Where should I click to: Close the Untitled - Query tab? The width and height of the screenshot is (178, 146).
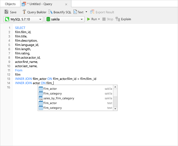[66, 5]
